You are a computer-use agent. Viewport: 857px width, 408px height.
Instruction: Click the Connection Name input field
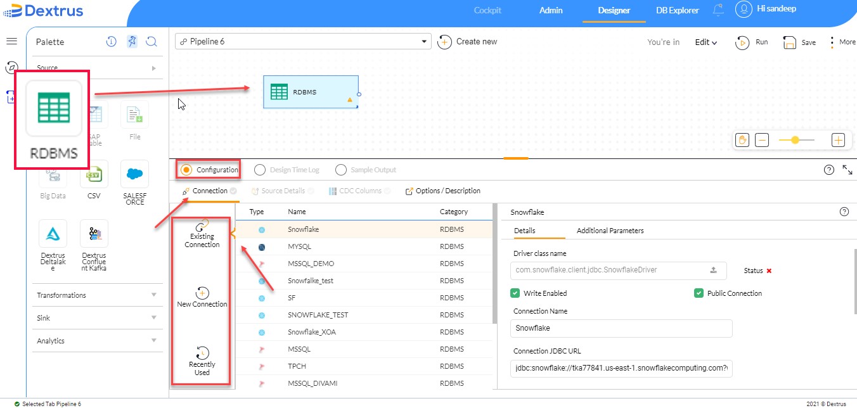pos(621,328)
